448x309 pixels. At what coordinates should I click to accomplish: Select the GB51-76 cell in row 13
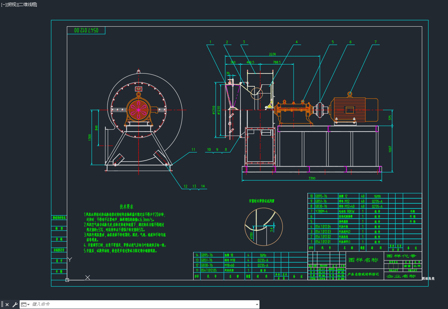pyautogui.click(x=207, y=260)
